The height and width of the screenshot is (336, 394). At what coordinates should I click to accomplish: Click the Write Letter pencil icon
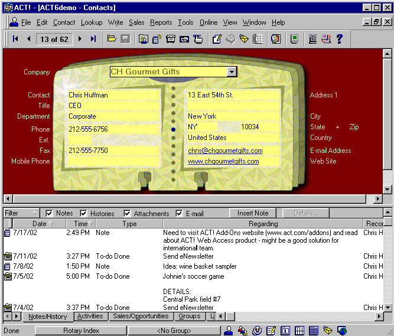click(217, 39)
